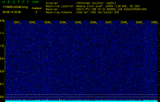Click the Receiving Antenna label

59,12
